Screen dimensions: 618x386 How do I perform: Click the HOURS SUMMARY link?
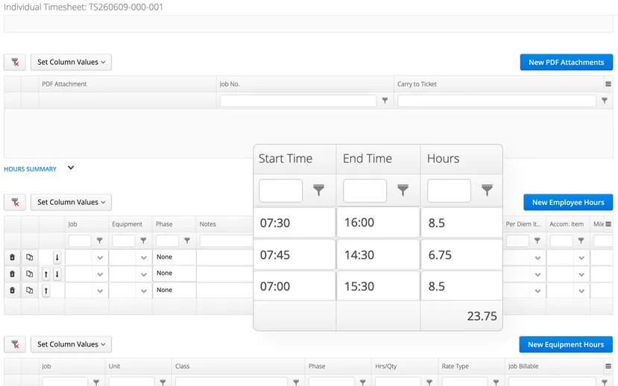tap(31, 169)
